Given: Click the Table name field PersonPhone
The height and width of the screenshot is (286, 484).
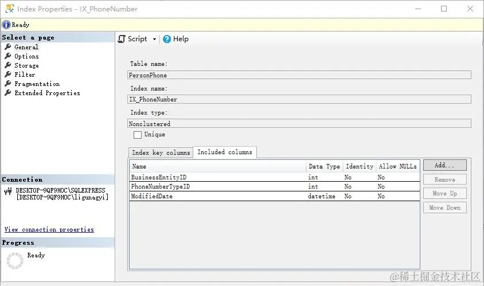Looking at the screenshot, I should point(299,75).
